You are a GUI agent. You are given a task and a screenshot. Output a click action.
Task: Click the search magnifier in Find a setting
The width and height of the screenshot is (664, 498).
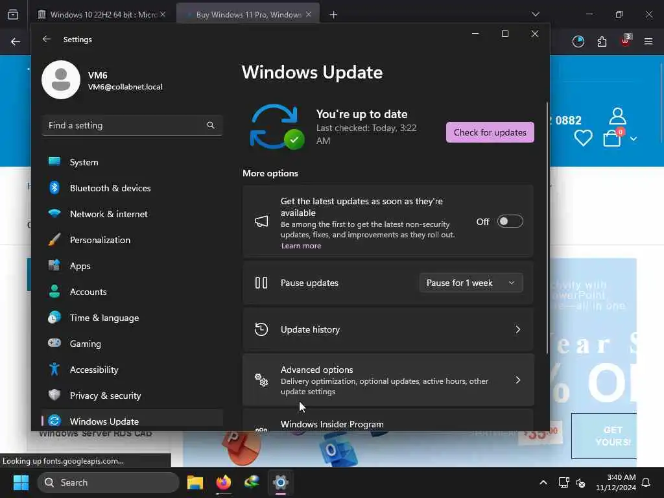211,125
